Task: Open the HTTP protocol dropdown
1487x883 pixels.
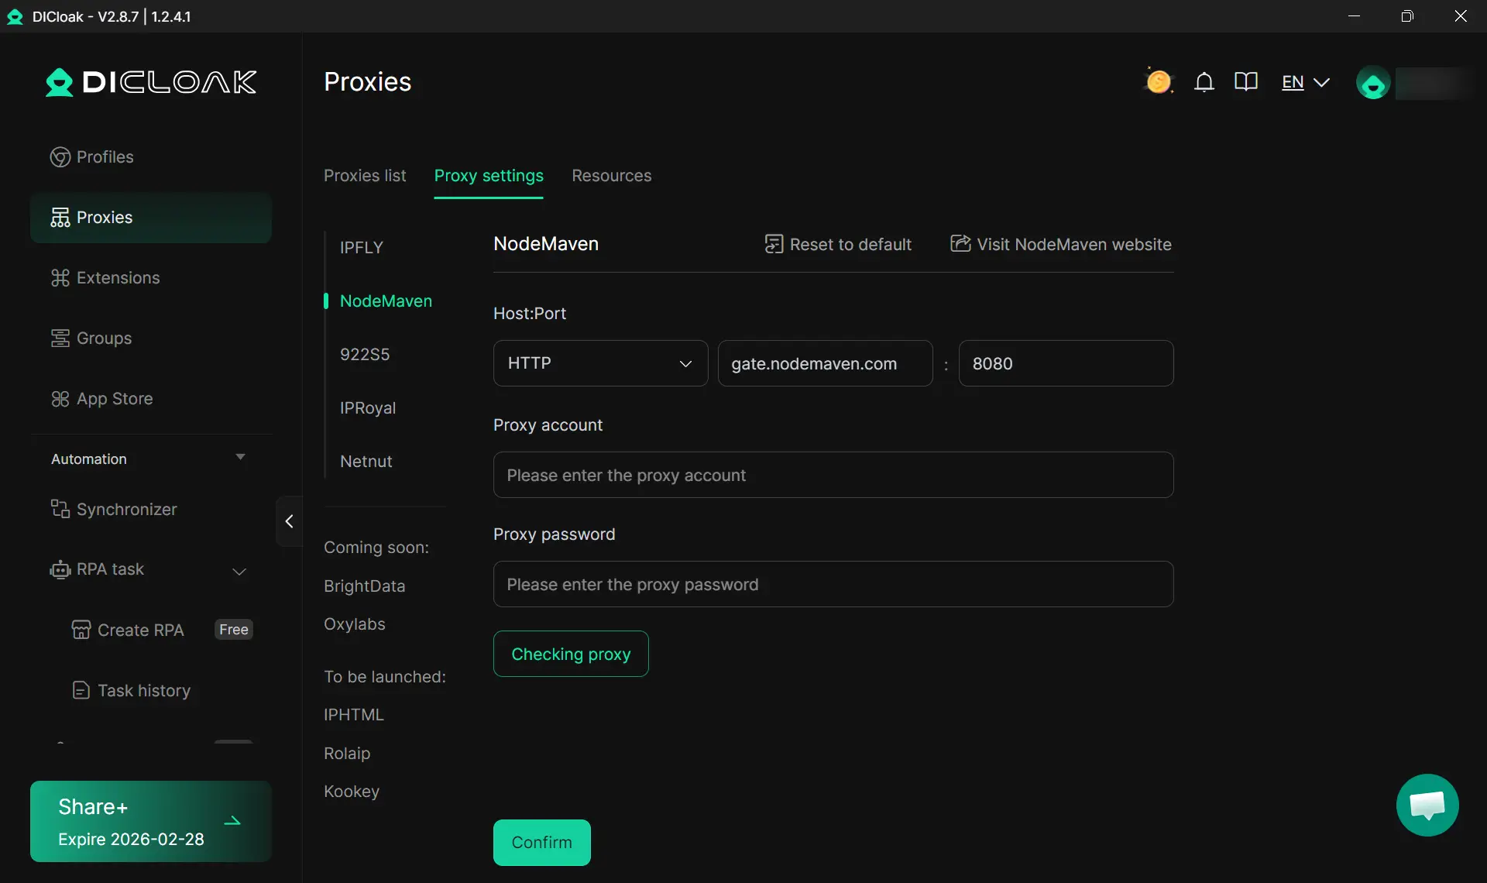Action: click(600, 363)
